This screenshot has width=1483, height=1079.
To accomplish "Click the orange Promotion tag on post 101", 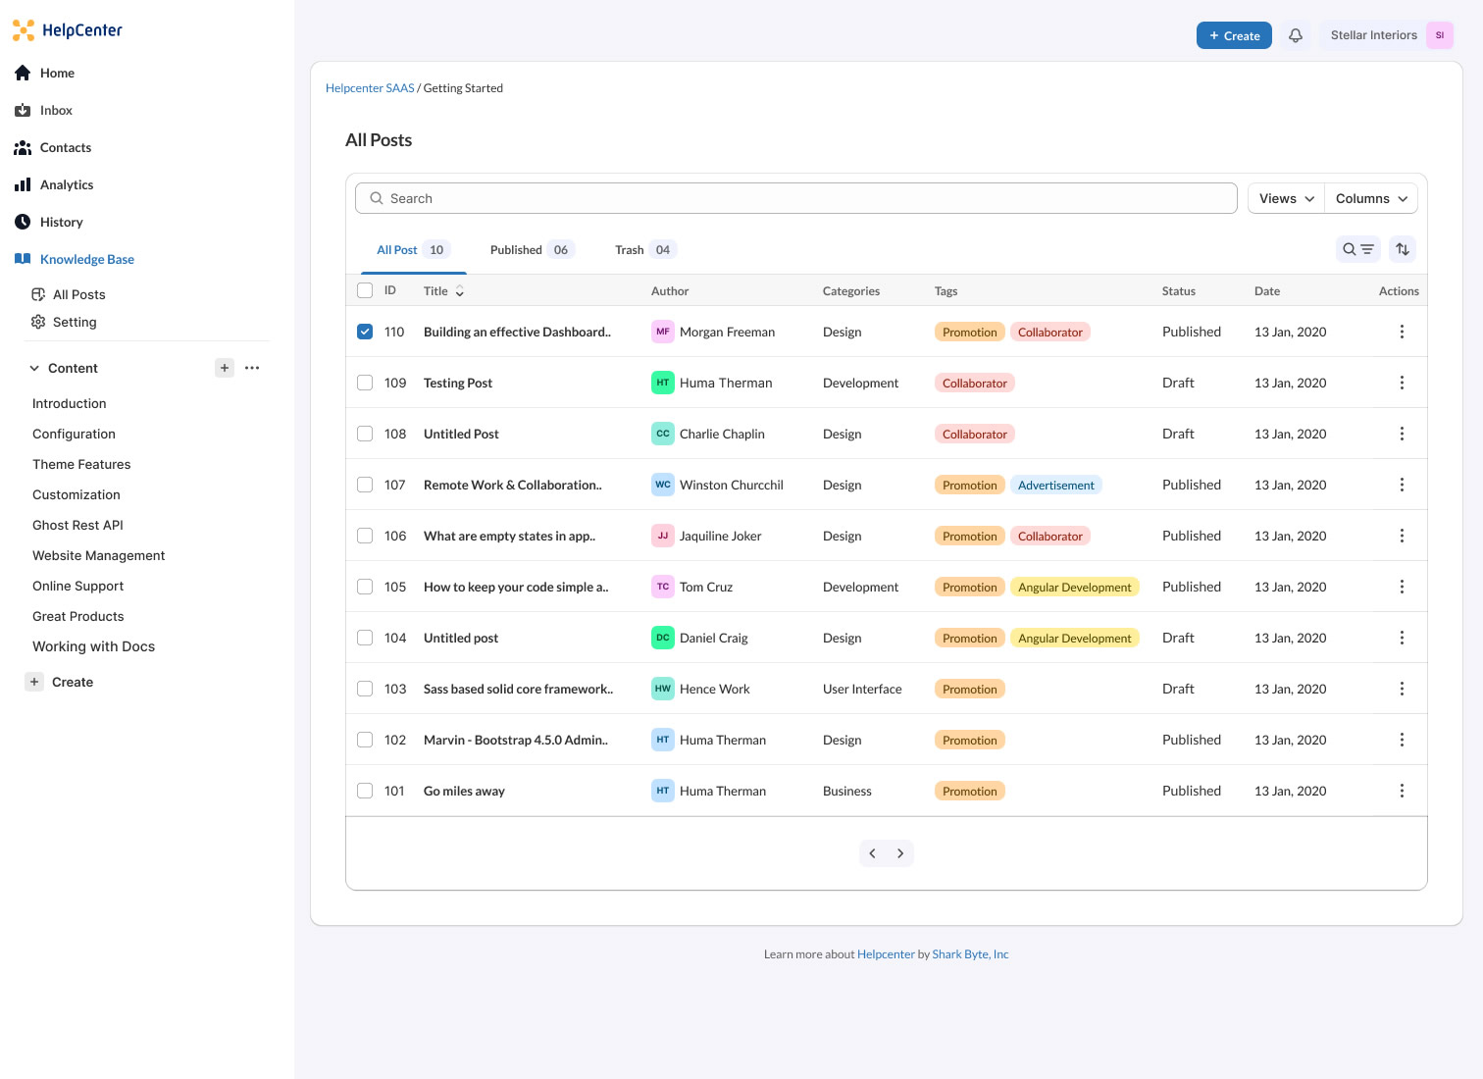I will [969, 792].
